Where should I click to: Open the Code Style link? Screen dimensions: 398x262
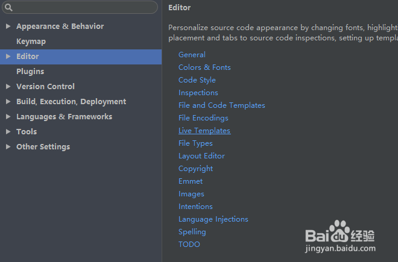tap(197, 80)
